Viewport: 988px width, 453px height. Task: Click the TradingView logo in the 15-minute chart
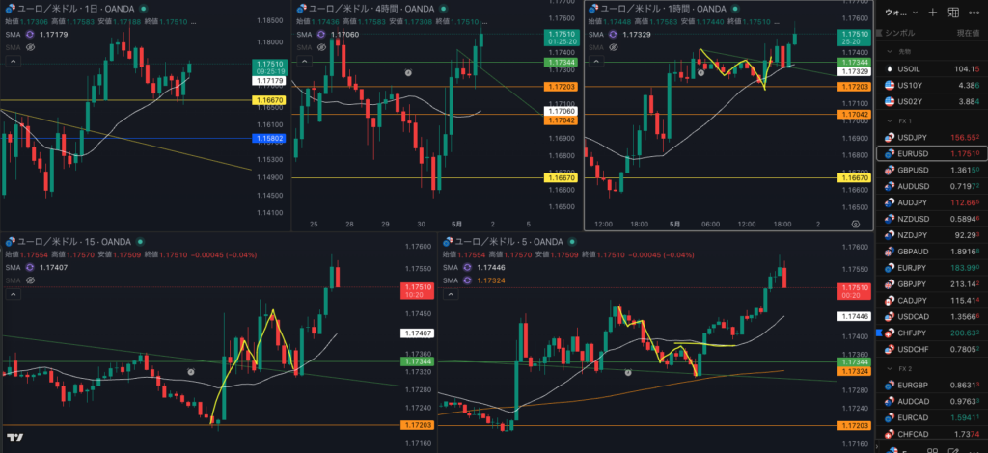(15, 438)
